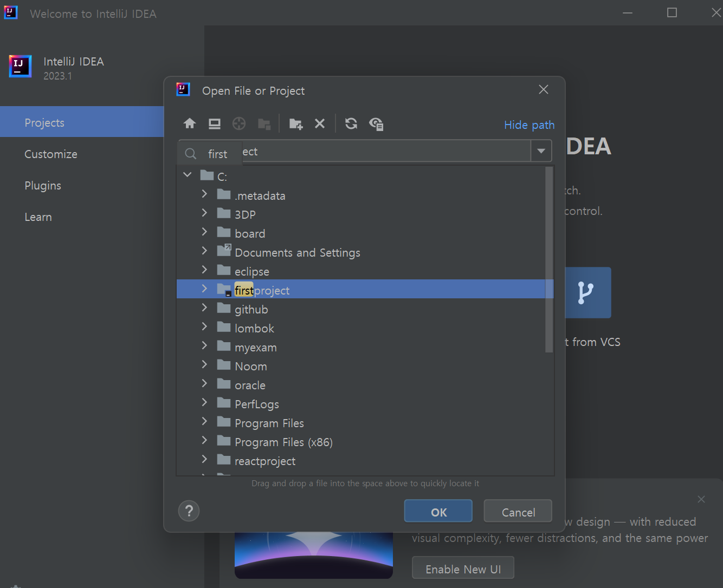Click the Hide path link
The height and width of the screenshot is (588, 723).
pyautogui.click(x=529, y=125)
